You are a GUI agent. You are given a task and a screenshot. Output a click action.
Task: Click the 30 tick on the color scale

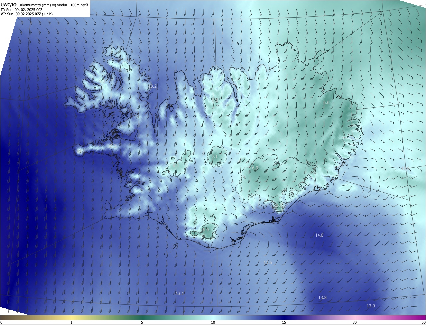tap(355, 322)
